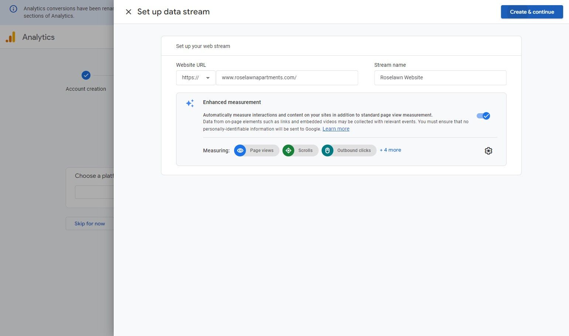This screenshot has width=569, height=336.
Task: Click the Page views eye icon
Action: (240, 150)
